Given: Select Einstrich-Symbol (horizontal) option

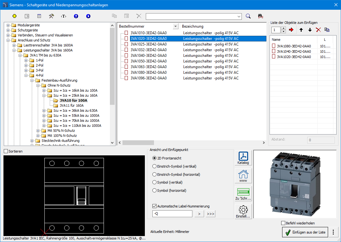Looking at the screenshot, I should (x=154, y=174).
